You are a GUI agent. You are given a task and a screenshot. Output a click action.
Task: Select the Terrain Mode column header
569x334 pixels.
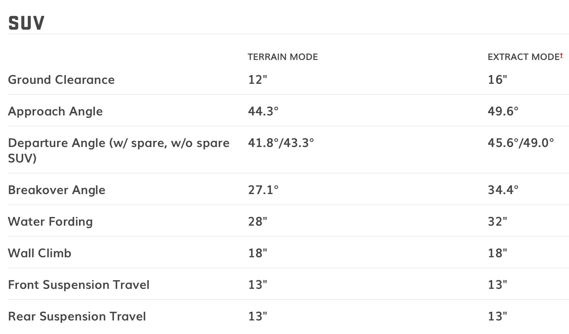(x=283, y=57)
